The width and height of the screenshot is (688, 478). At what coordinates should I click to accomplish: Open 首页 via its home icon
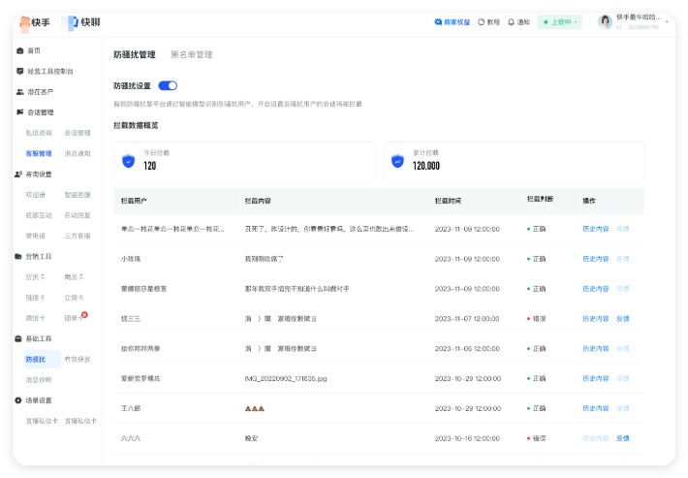(19, 51)
